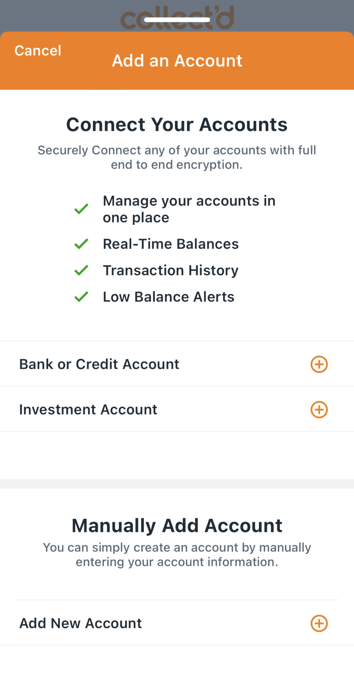
Task: Click the green checkmark beside Transaction History
Action: (81, 270)
